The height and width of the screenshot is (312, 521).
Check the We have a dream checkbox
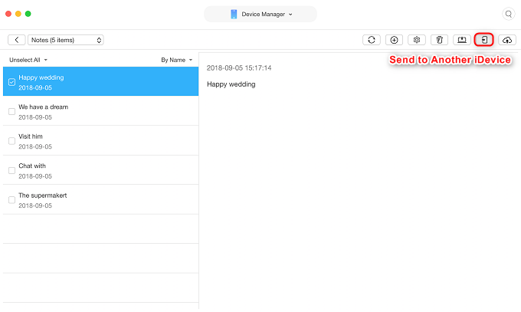(x=11, y=111)
